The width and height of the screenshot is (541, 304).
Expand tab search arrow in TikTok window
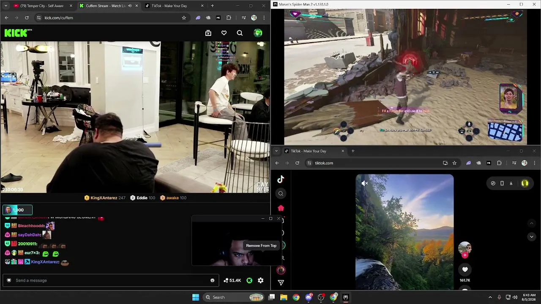point(276,151)
